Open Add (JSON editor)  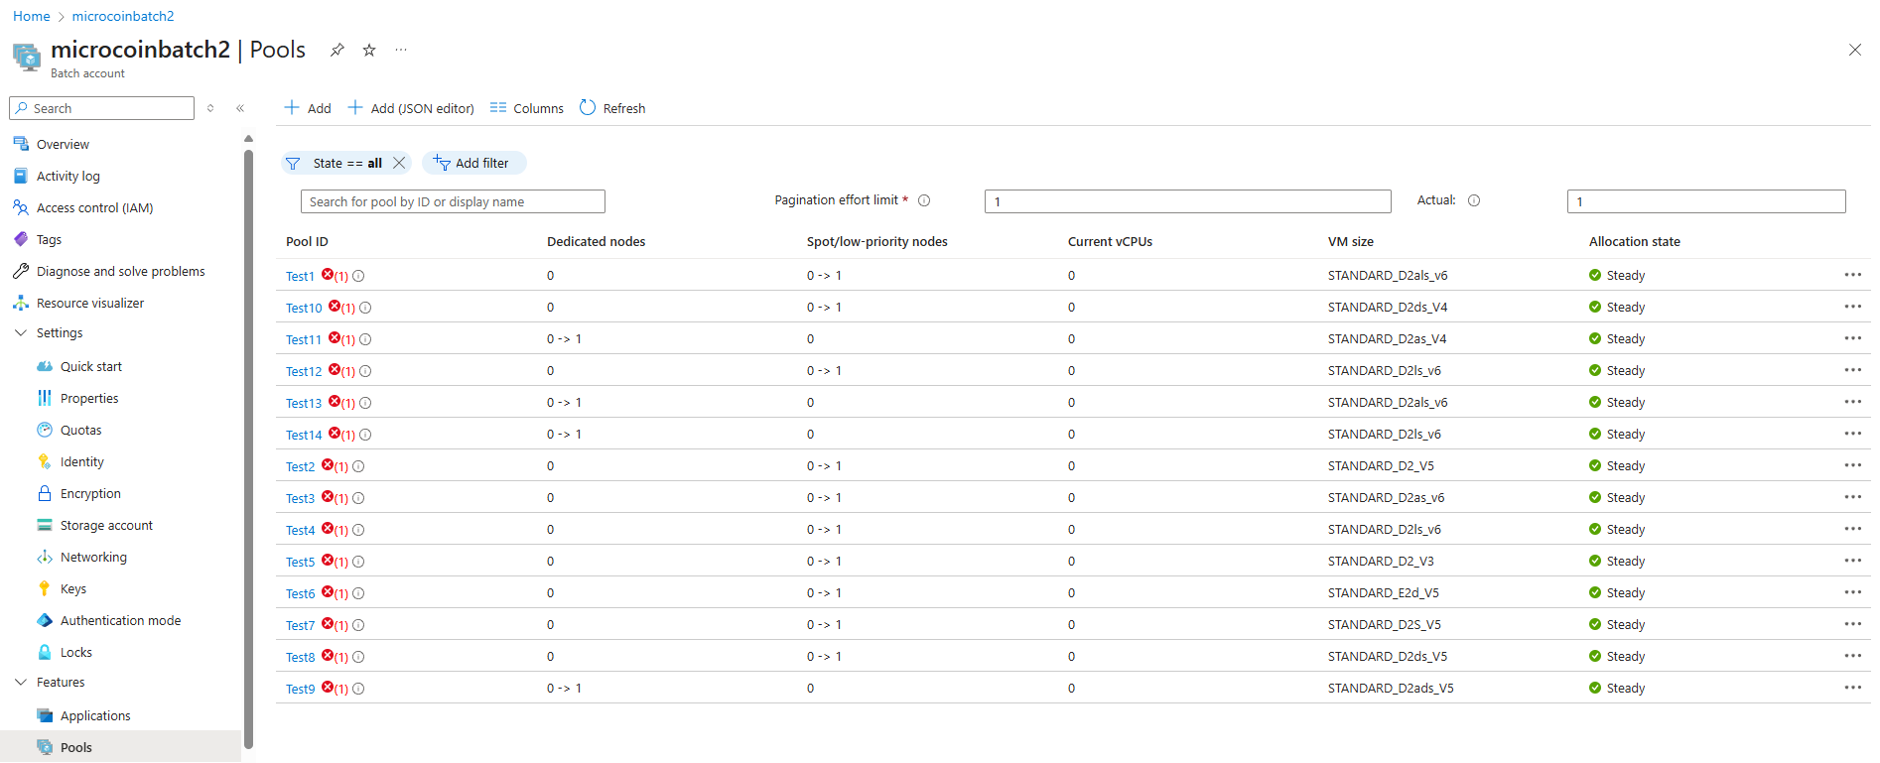pyautogui.click(x=411, y=108)
